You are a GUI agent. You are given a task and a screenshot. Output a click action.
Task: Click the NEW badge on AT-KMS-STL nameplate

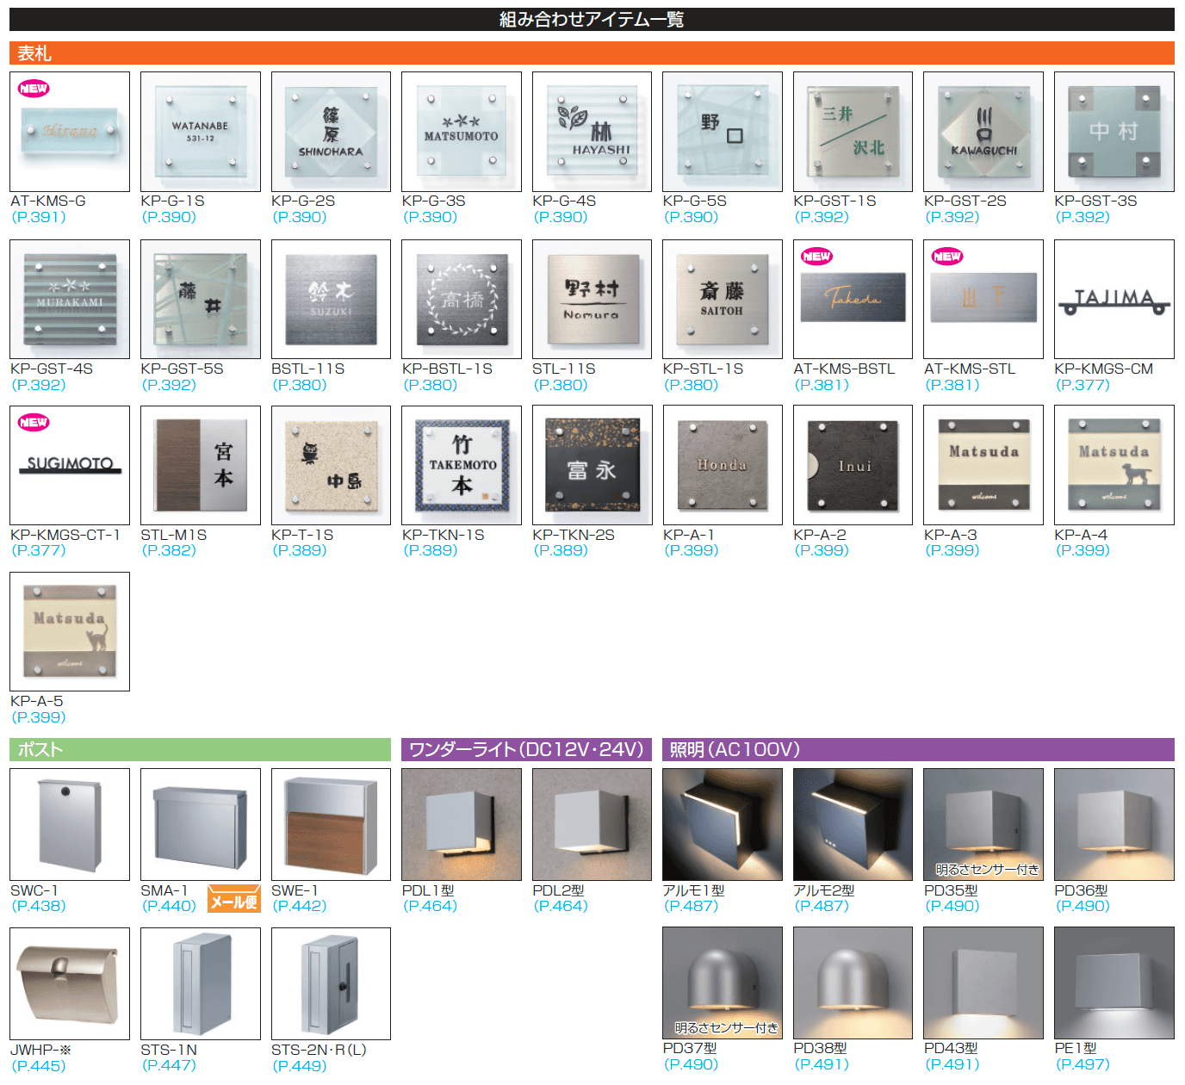coord(947,256)
